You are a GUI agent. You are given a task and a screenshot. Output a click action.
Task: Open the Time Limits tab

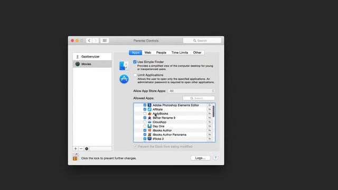click(x=180, y=53)
